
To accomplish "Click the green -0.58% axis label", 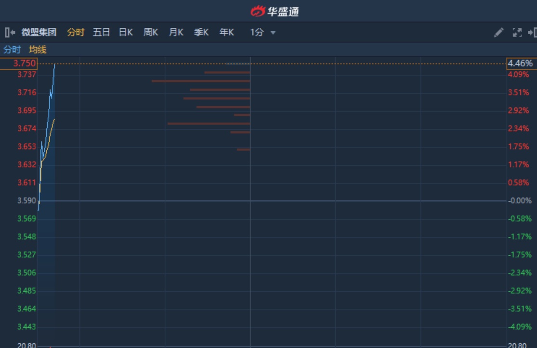I will (520, 219).
